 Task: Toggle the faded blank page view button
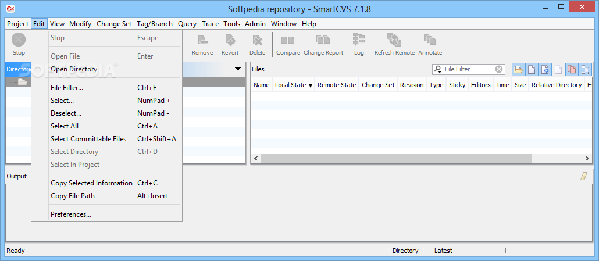558,69
